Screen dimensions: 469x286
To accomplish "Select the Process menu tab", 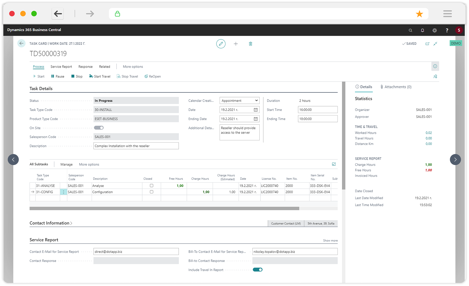I will (39, 67).
